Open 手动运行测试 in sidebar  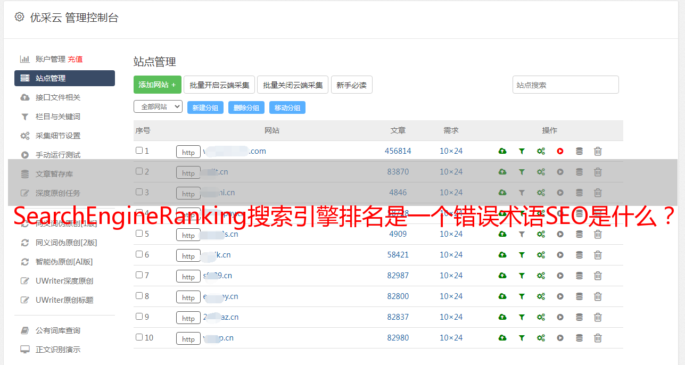[x=58, y=155]
